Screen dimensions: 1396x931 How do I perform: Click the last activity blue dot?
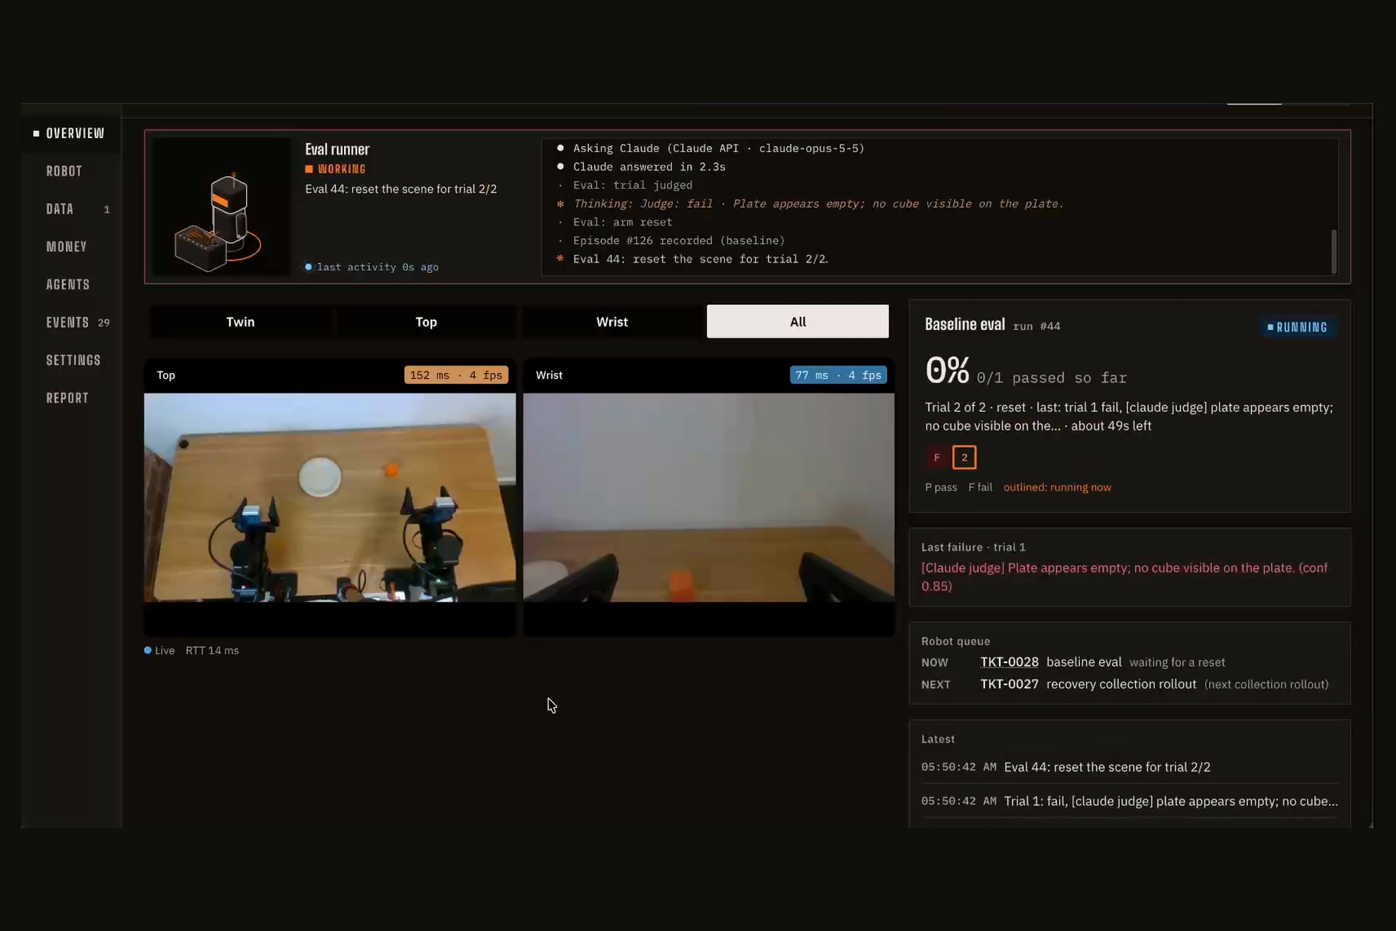309,267
